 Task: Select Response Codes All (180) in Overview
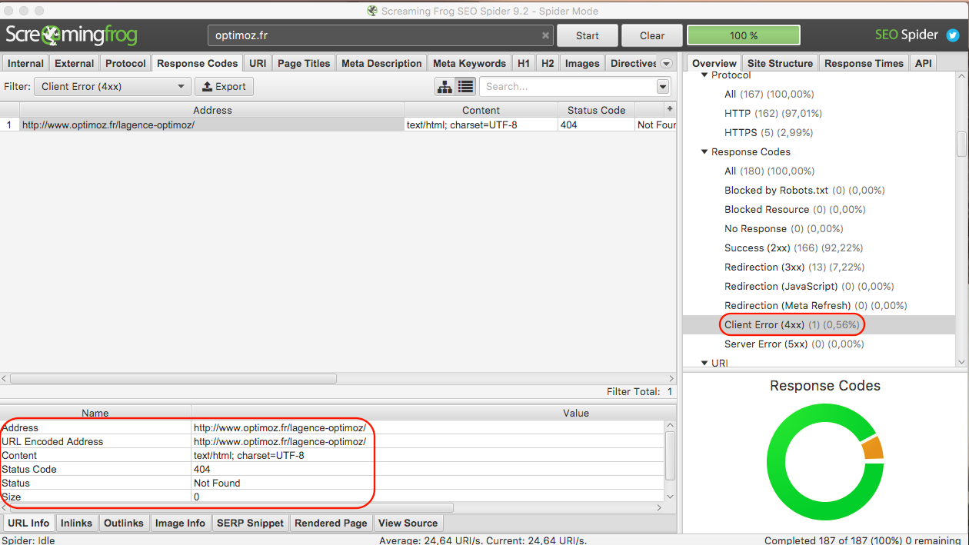click(x=769, y=171)
